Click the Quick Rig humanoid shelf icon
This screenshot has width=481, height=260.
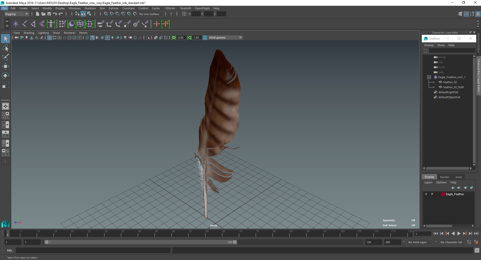click(51, 24)
